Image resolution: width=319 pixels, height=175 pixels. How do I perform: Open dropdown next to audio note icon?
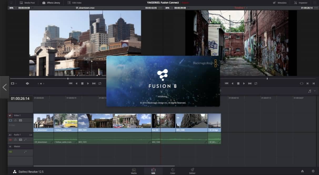(315, 91)
